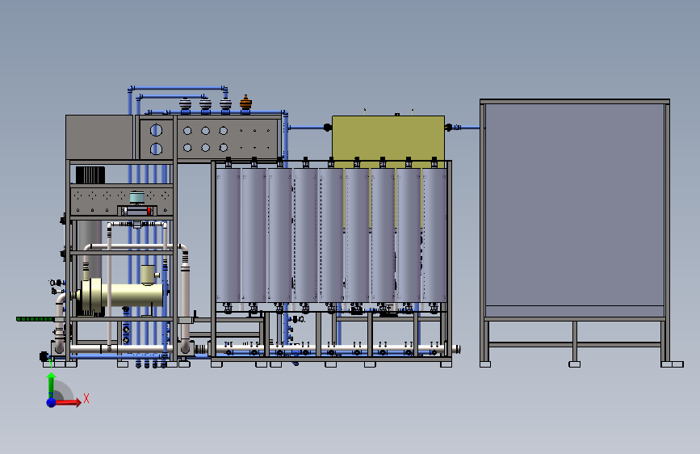Click the lower large blue round gauge
The height and width of the screenshot is (454, 700).
click(156, 149)
